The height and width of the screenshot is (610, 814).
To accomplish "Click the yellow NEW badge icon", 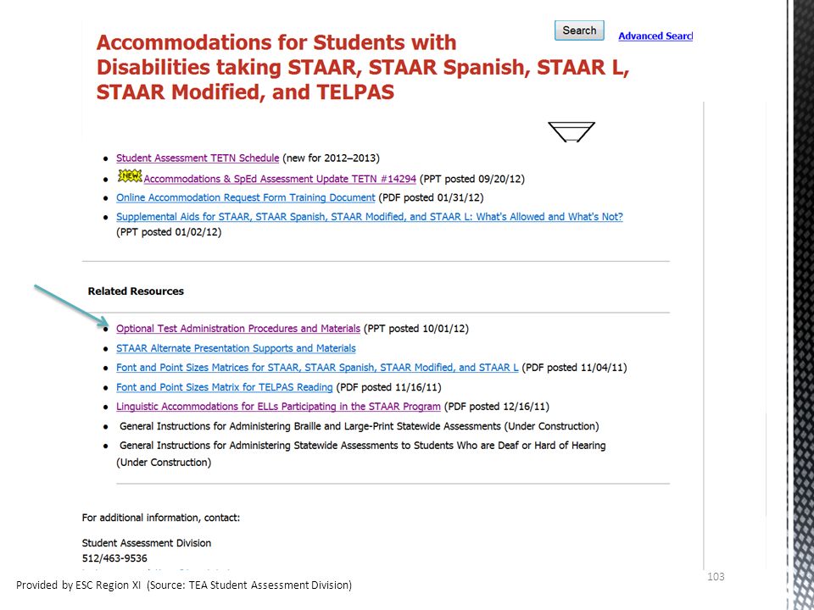I will click(130, 176).
